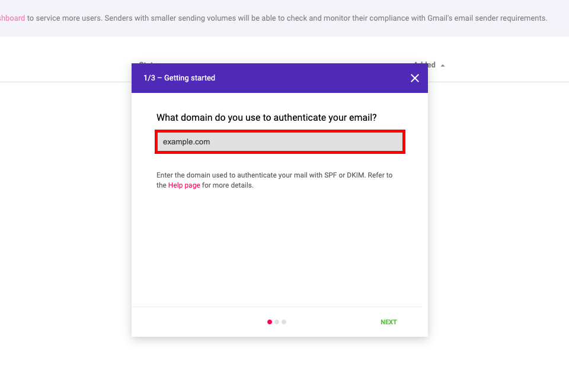Select the third step indicator dot
The image size is (569, 390).
(x=284, y=322)
